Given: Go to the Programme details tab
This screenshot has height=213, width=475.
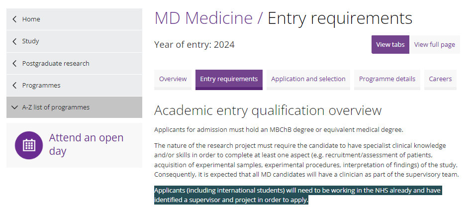Looking at the screenshot, I should [x=387, y=80].
